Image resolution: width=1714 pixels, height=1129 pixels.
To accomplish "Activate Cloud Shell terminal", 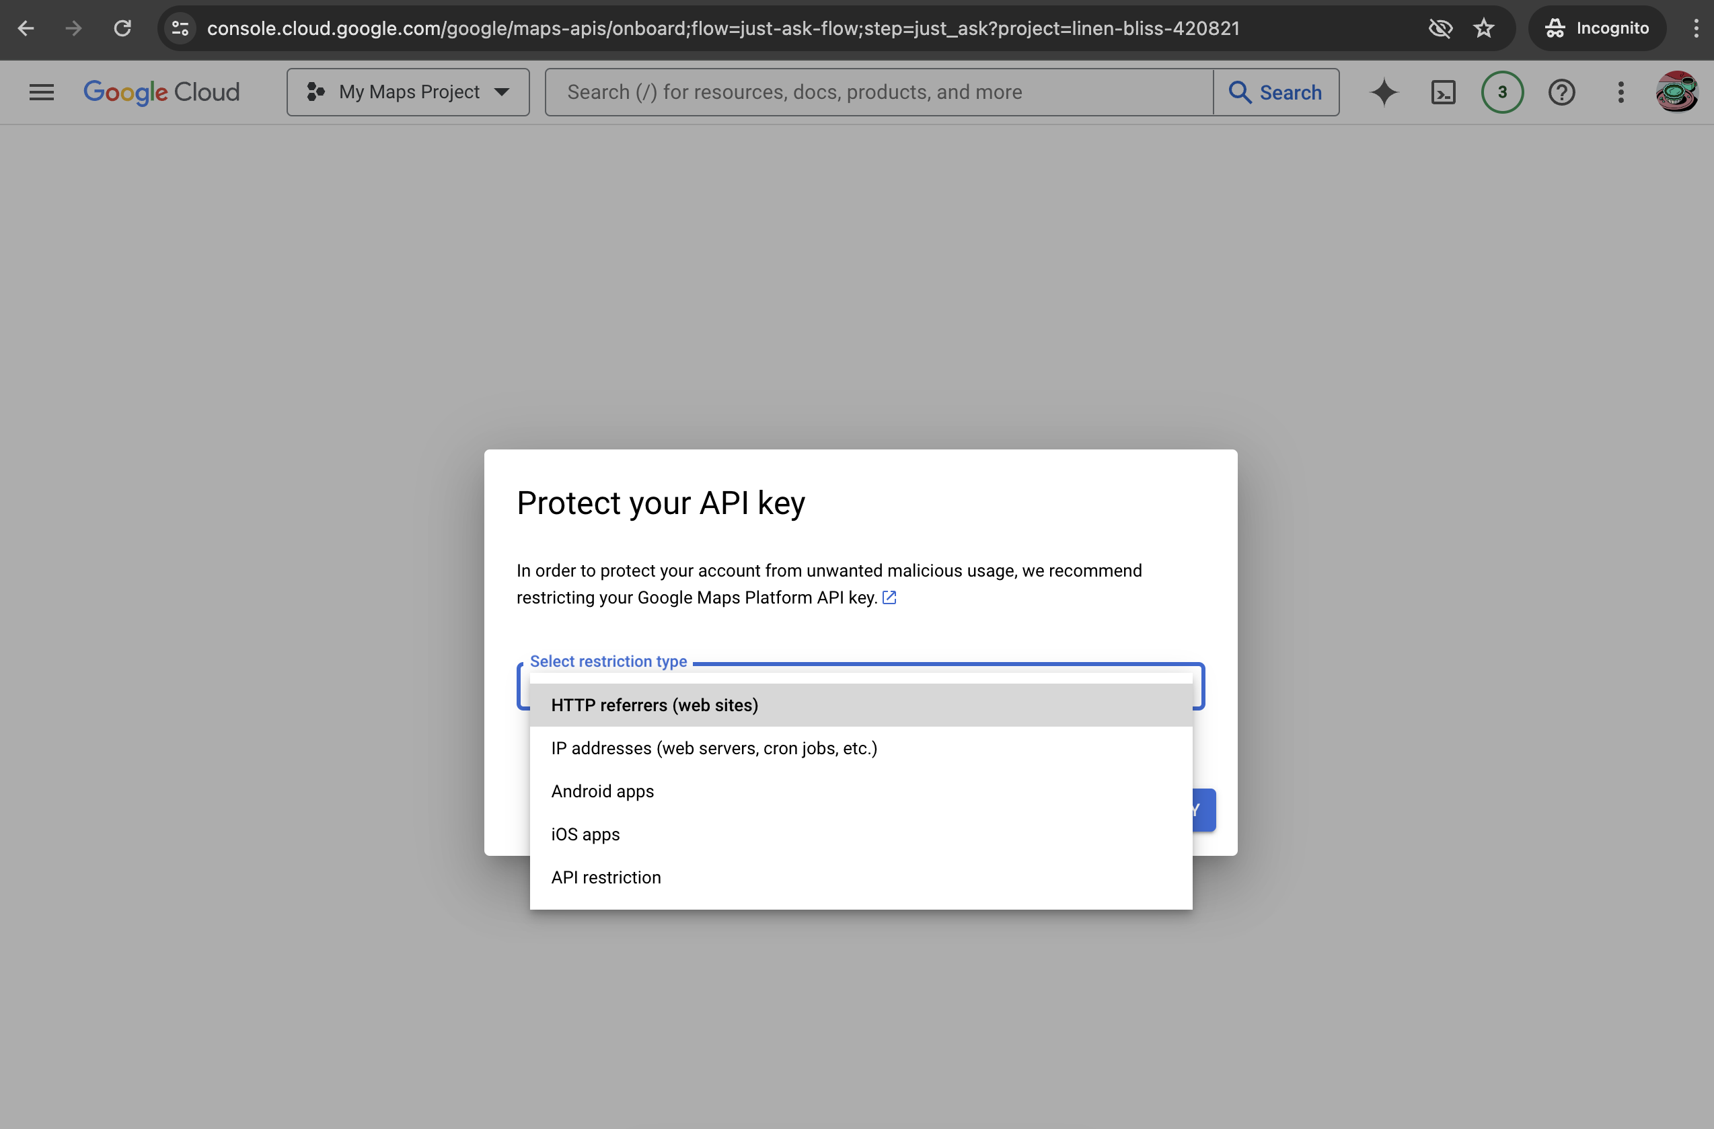I will click(1442, 92).
